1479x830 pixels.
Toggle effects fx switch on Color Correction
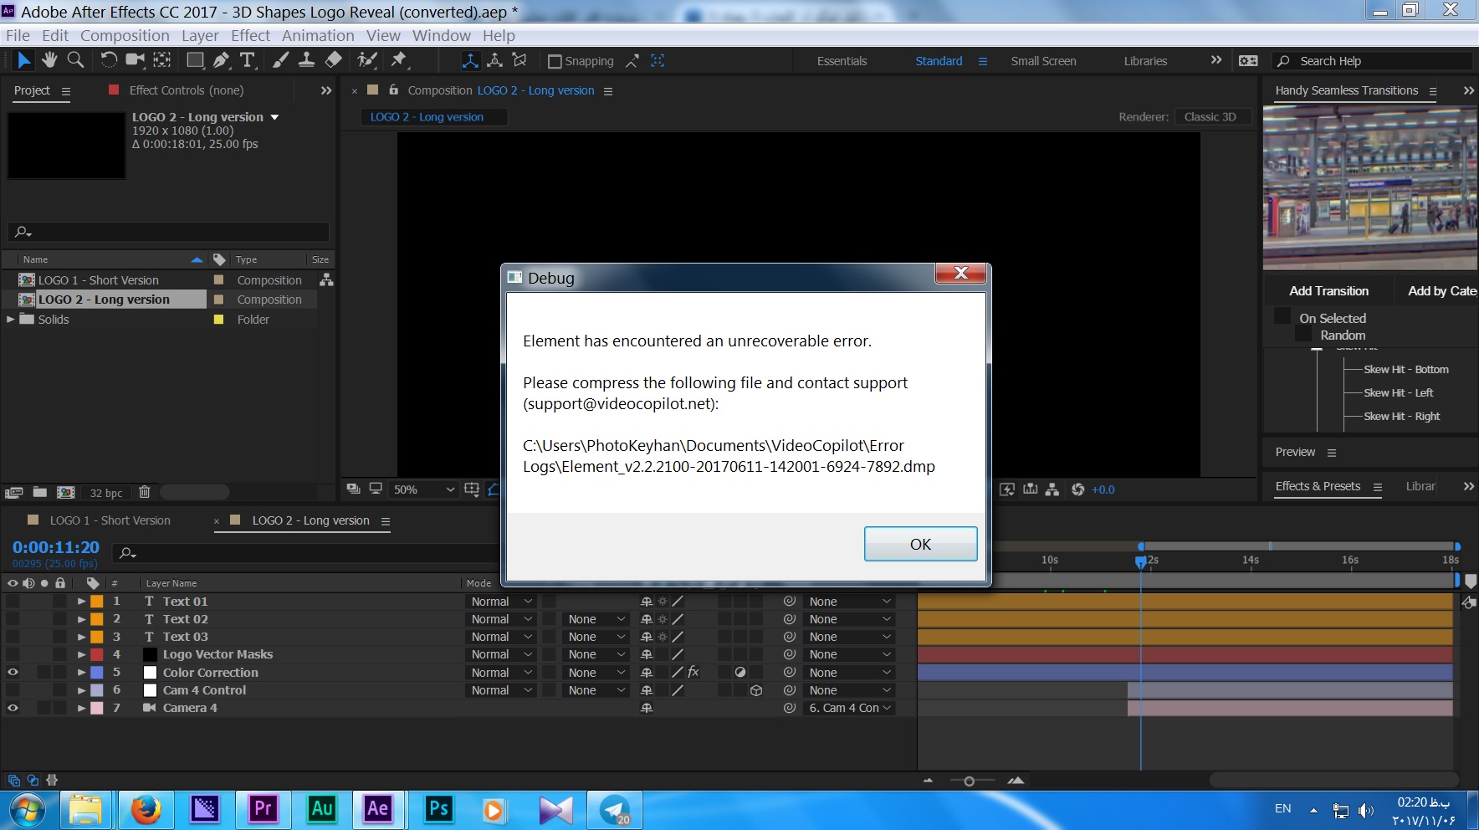[x=693, y=672]
